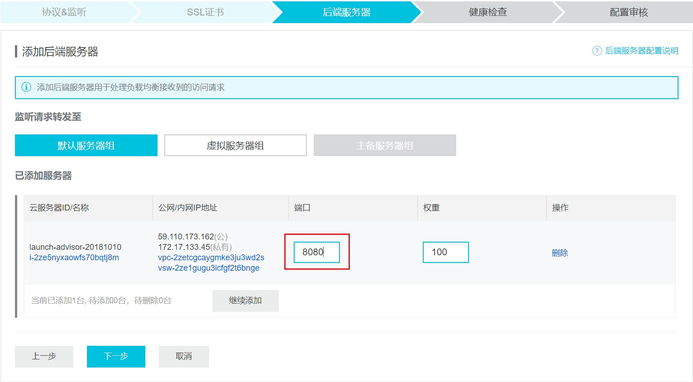Choose the 虚拟服务器组 option

[x=235, y=145]
